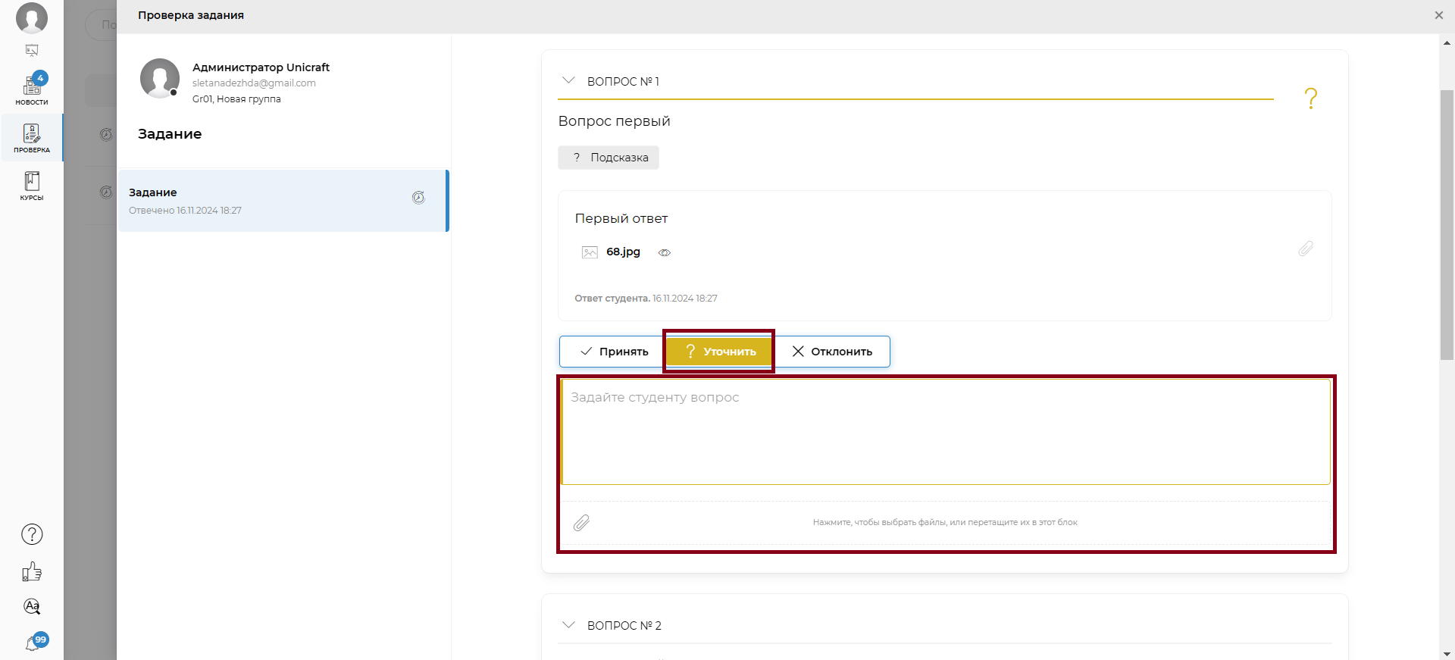Open notifications bell with 99 badge
The width and height of the screenshot is (1455, 660).
click(x=35, y=642)
